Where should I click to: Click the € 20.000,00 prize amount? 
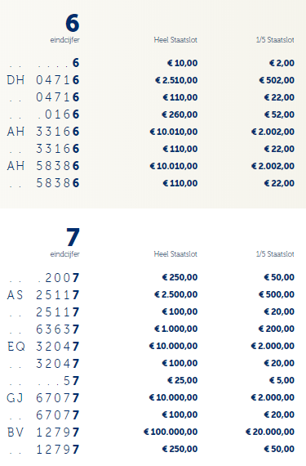click(x=270, y=432)
